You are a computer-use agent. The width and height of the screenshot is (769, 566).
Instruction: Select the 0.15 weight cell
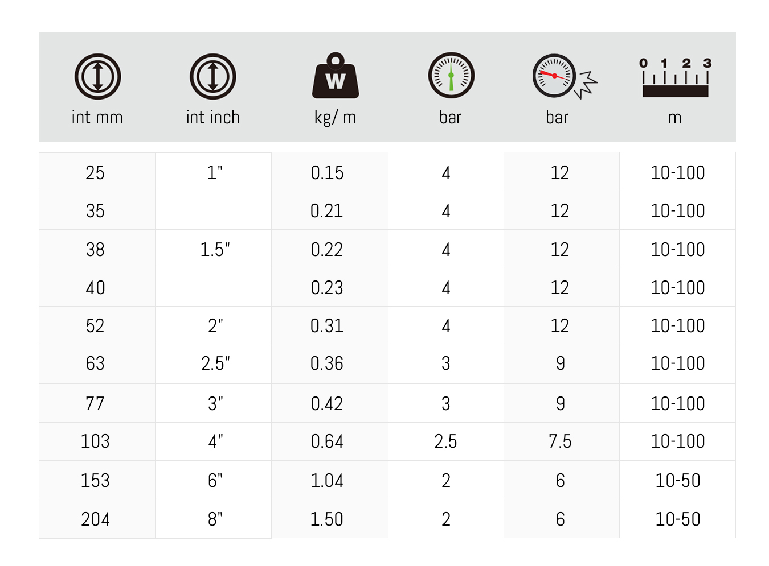(x=328, y=173)
